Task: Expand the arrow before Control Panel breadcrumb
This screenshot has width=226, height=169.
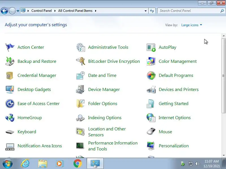Action: pos(28,11)
